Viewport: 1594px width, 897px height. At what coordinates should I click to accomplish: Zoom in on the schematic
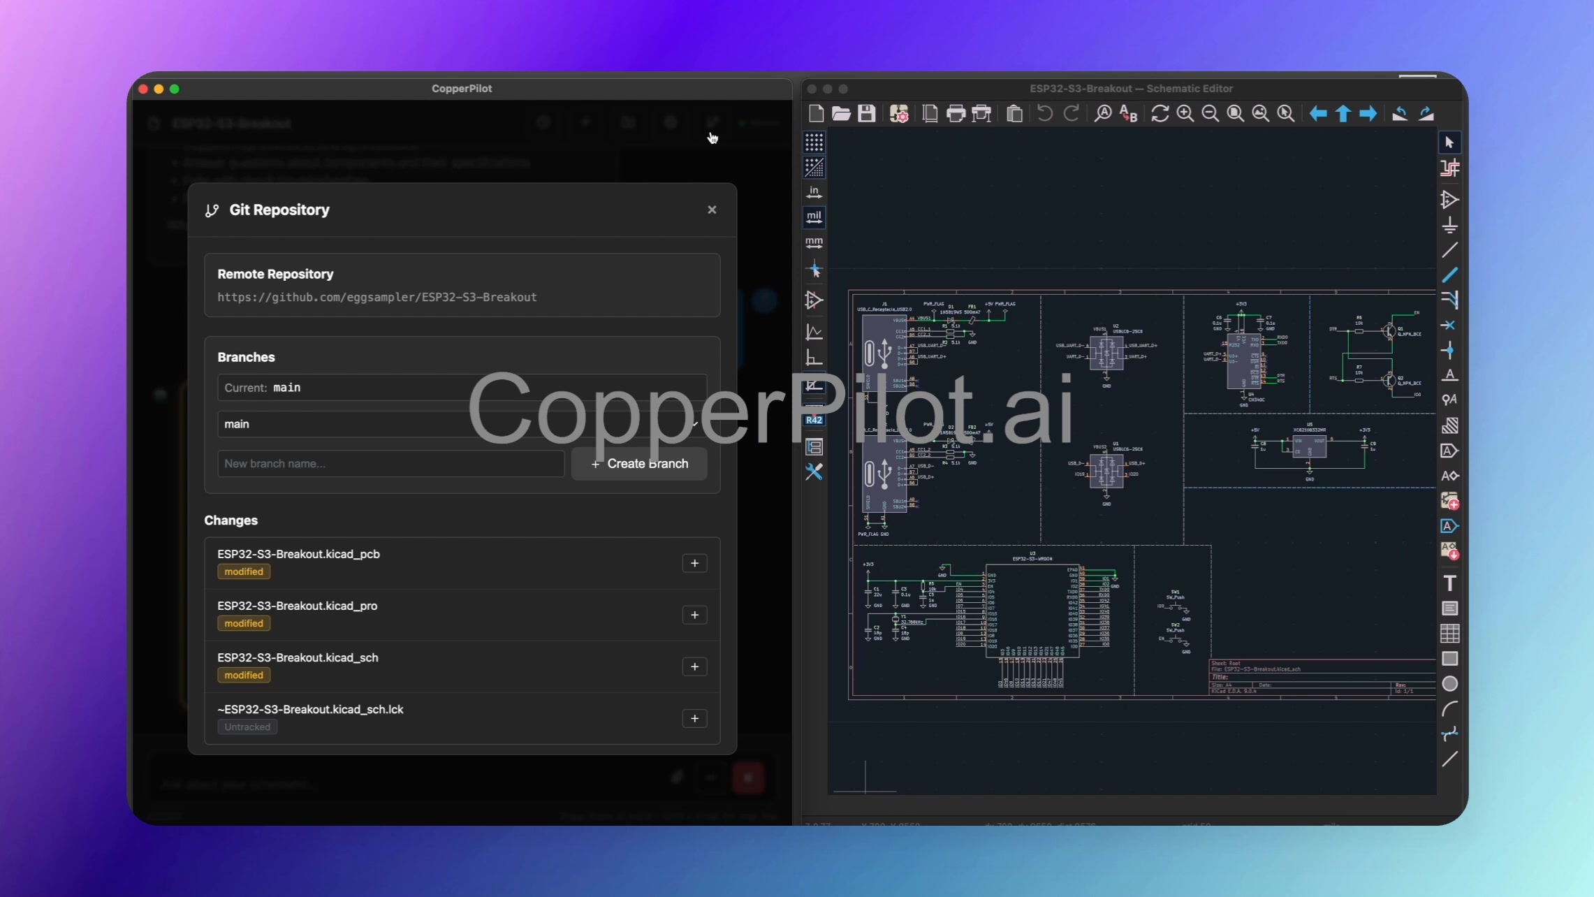point(1185,113)
